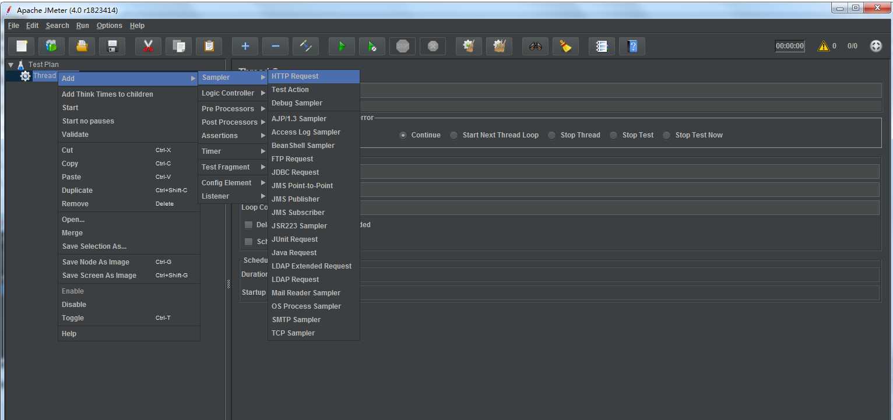Click the binoculars Search toolbar icon

coord(535,46)
